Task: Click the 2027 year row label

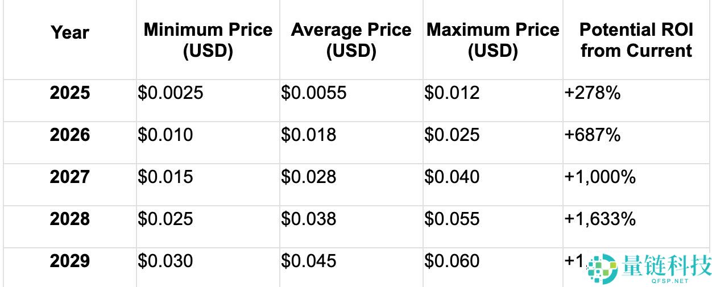Action: (70, 177)
